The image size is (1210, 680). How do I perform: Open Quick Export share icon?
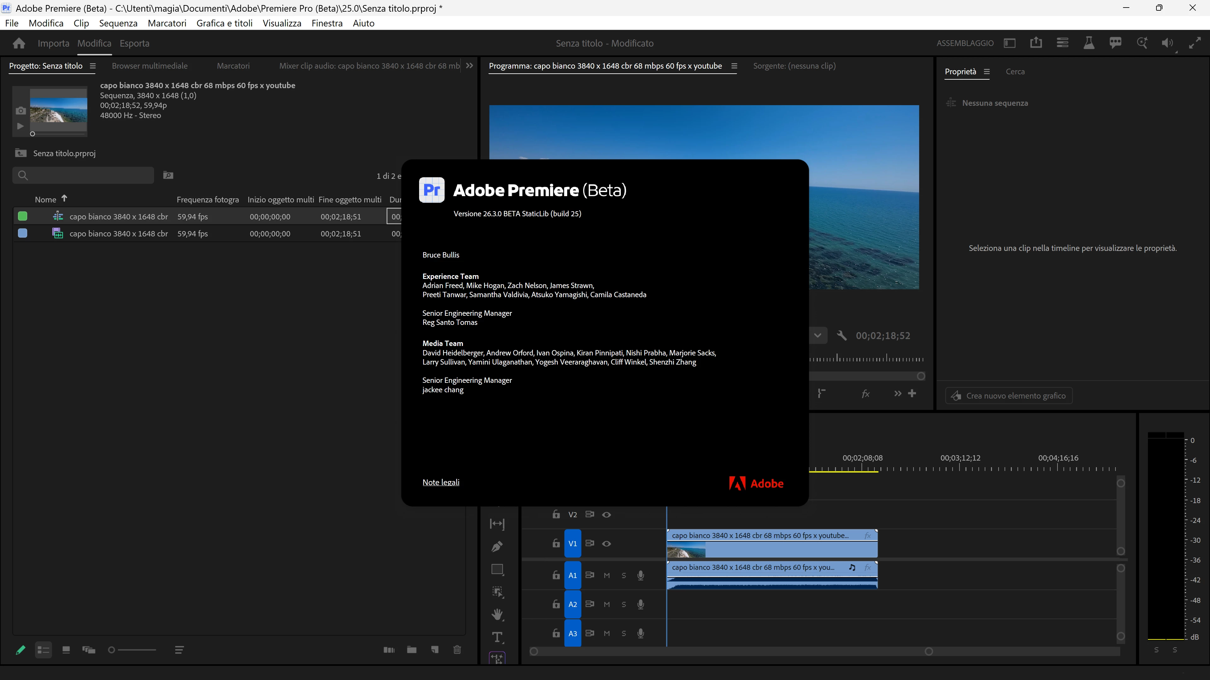click(1036, 43)
